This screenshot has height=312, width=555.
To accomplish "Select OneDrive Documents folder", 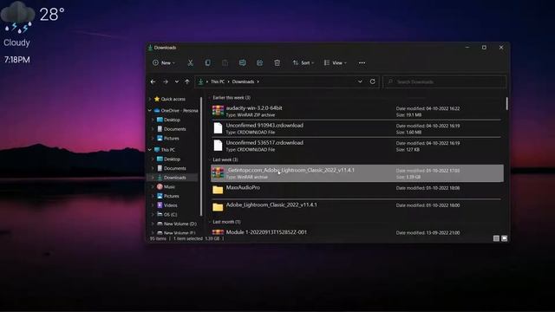I will 175,129.
